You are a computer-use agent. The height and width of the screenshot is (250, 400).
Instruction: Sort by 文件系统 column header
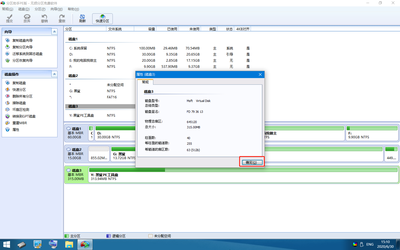point(120,29)
